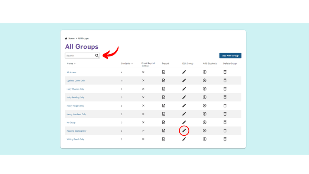Delete the Writing Beach Only group
This screenshot has width=309, height=174.
[x=225, y=139]
